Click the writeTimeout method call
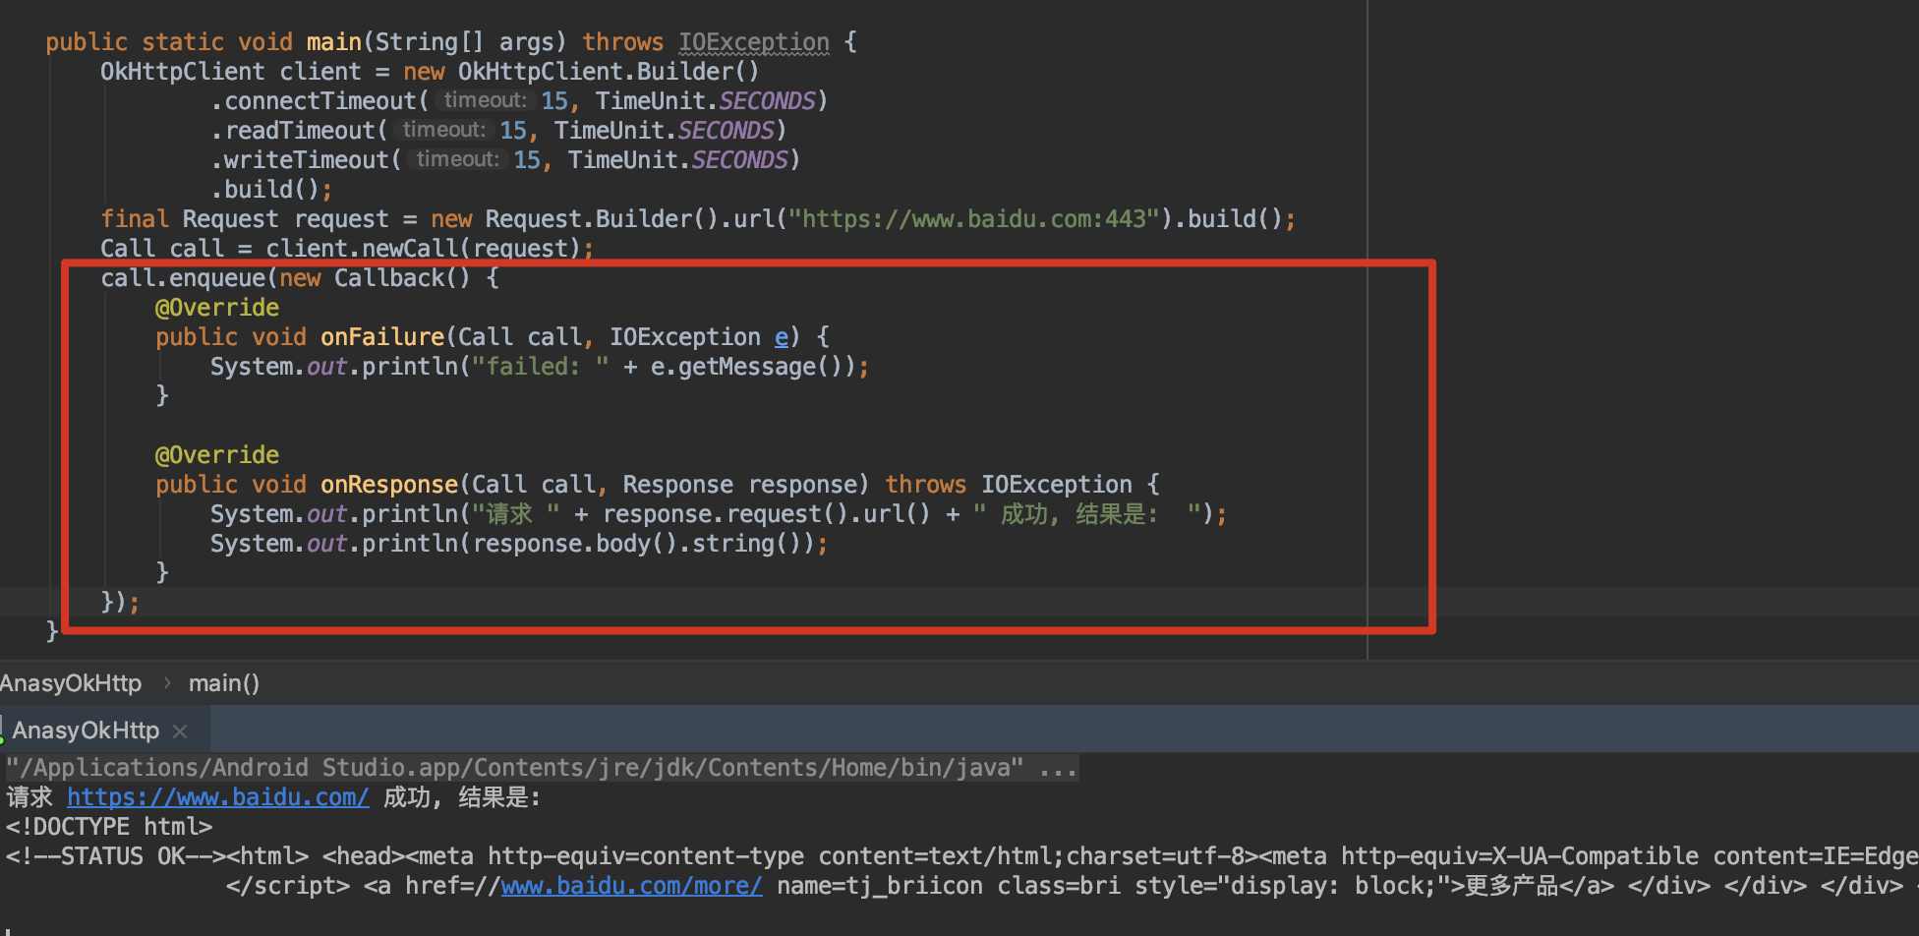The height and width of the screenshot is (936, 1919). (306, 160)
